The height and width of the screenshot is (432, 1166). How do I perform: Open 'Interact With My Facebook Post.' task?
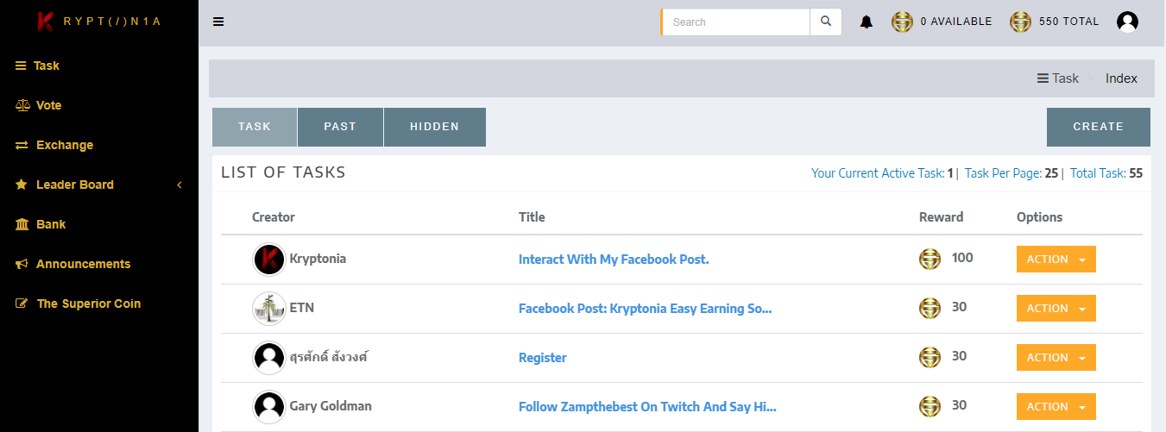pyautogui.click(x=614, y=259)
